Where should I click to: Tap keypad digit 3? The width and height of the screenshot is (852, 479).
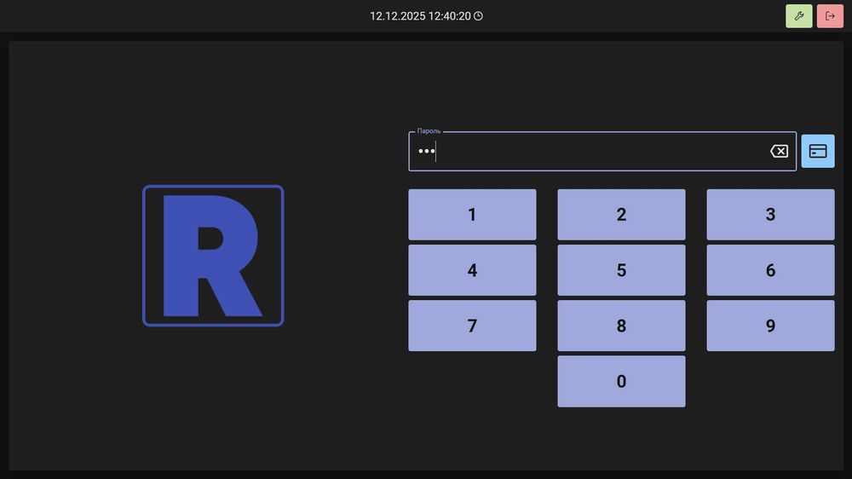click(770, 214)
